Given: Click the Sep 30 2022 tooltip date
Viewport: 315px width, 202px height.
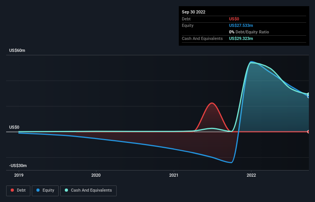Looking at the screenshot, I should [x=193, y=12].
